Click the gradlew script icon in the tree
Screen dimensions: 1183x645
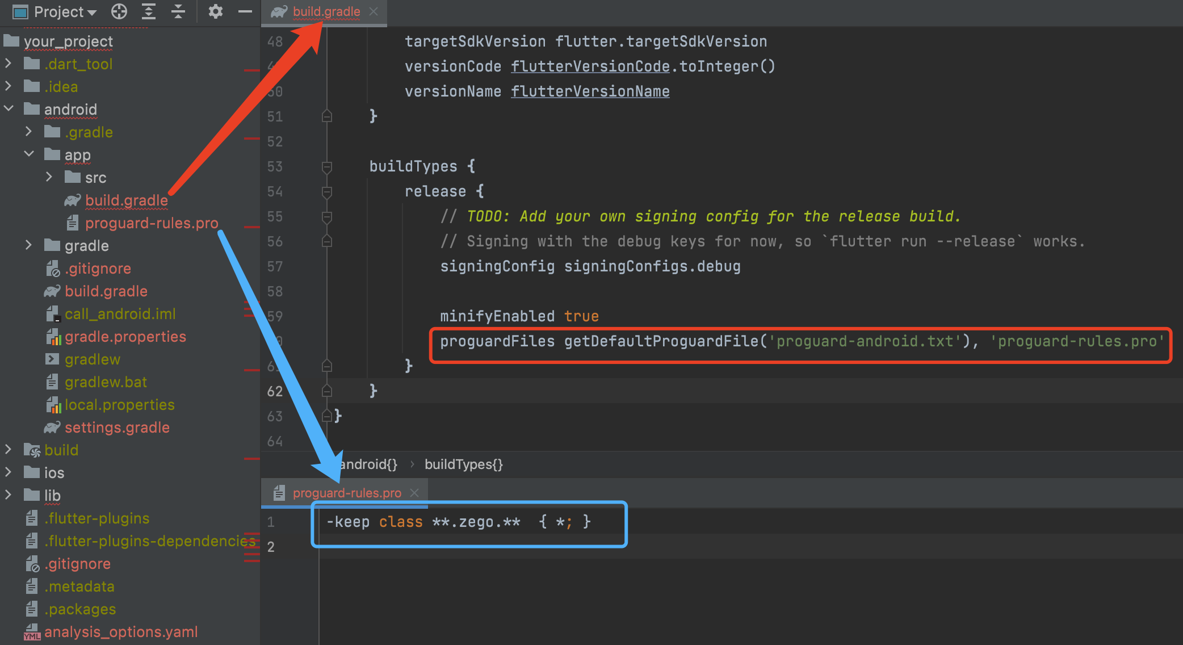pyautogui.click(x=52, y=359)
